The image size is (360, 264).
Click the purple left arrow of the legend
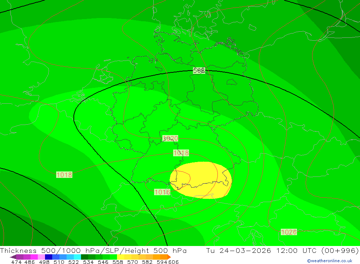13,257
